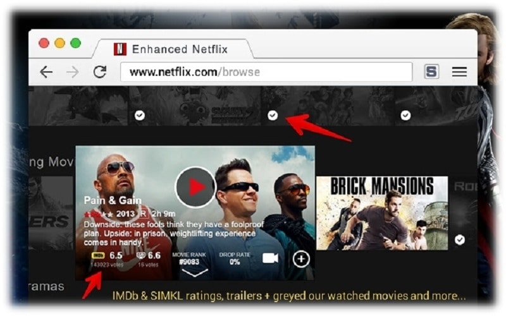Click the yellow macOS minimize button
Viewport: 506px width, 316px height.
click(x=59, y=43)
